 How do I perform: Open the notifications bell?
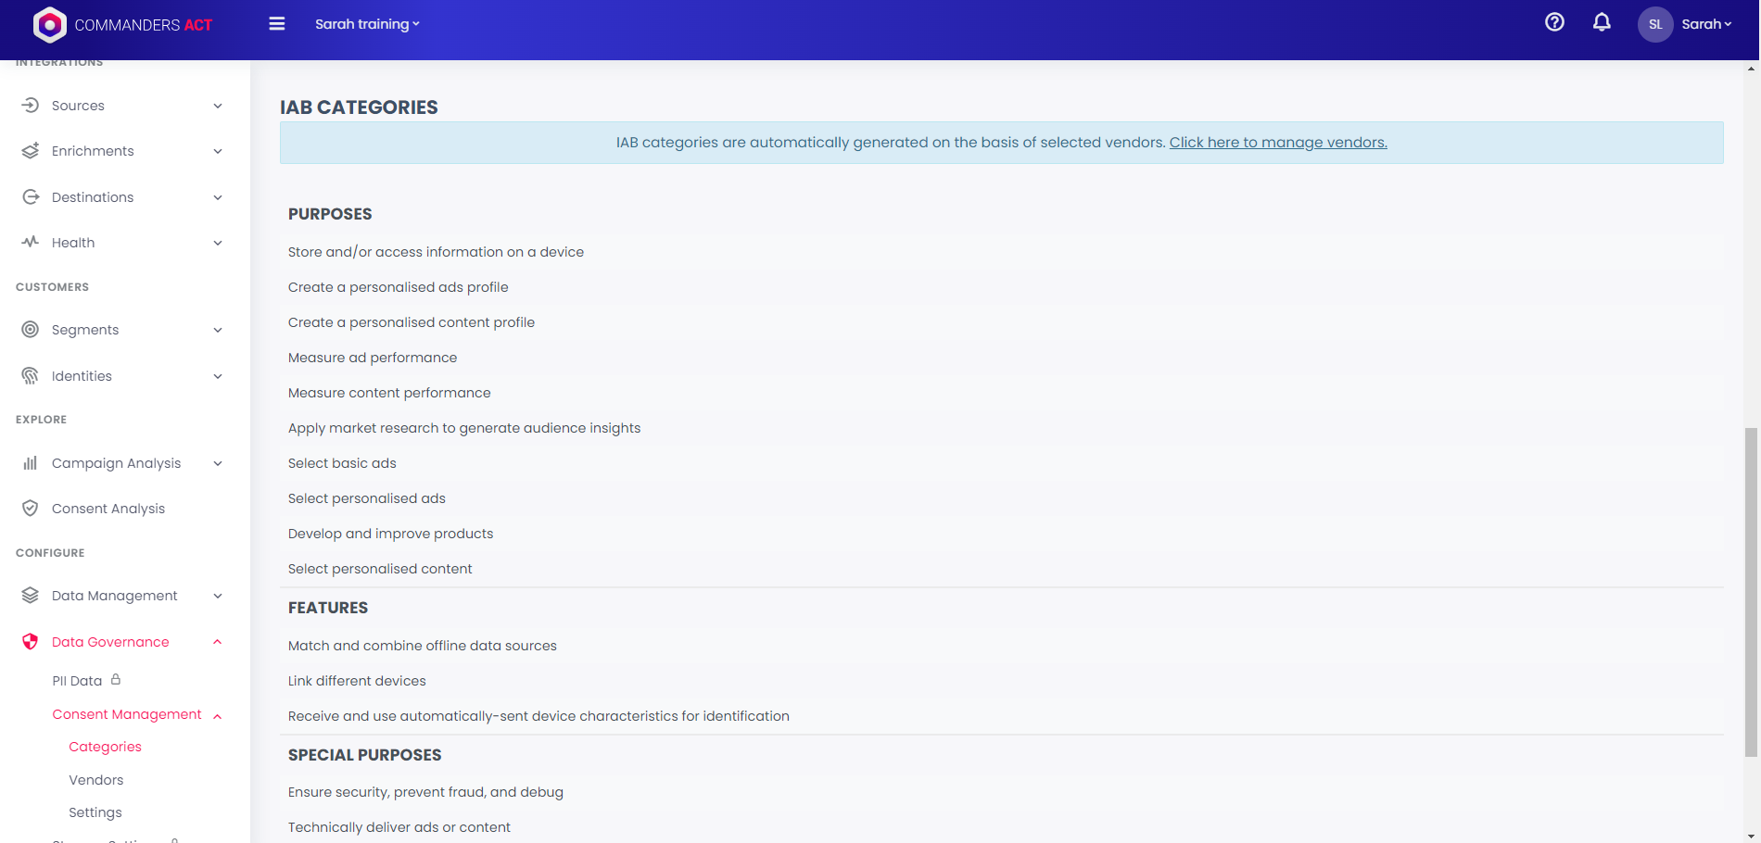click(1601, 22)
